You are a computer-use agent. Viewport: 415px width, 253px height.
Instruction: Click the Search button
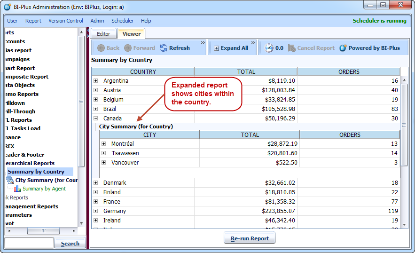70,244
